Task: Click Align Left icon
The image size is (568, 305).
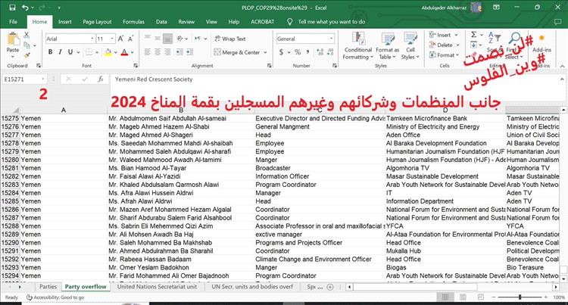Action: click(148, 52)
